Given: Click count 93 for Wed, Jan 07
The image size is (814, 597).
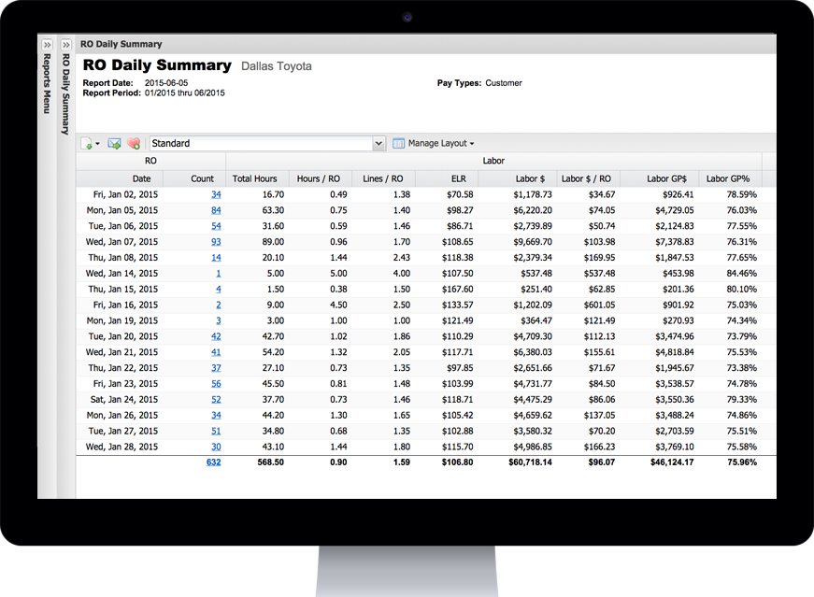Looking at the screenshot, I should pyautogui.click(x=215, y=242).
